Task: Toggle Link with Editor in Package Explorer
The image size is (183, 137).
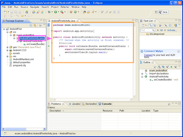Action: pos(35,25)
